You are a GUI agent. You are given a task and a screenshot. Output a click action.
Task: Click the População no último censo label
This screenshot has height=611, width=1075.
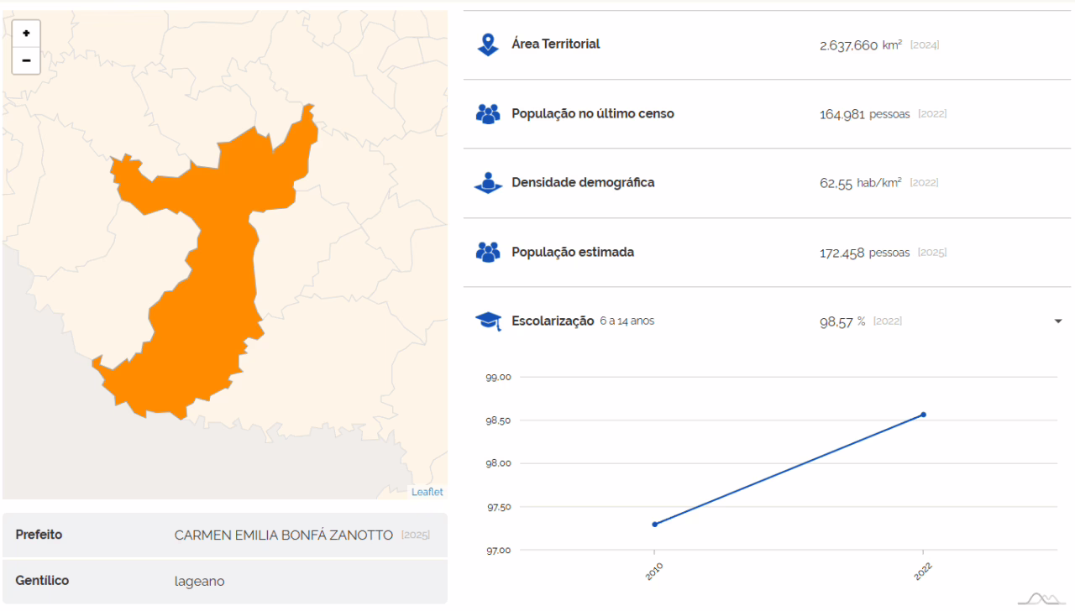tap(593, 113)
